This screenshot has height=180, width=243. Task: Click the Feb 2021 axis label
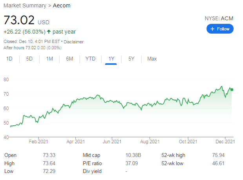[38, 142]
